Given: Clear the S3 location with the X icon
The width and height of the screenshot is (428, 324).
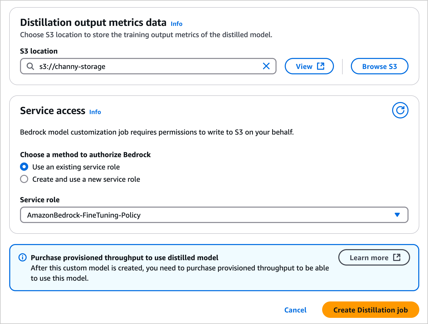Looking at the screenshot, I should pos(266,66).
